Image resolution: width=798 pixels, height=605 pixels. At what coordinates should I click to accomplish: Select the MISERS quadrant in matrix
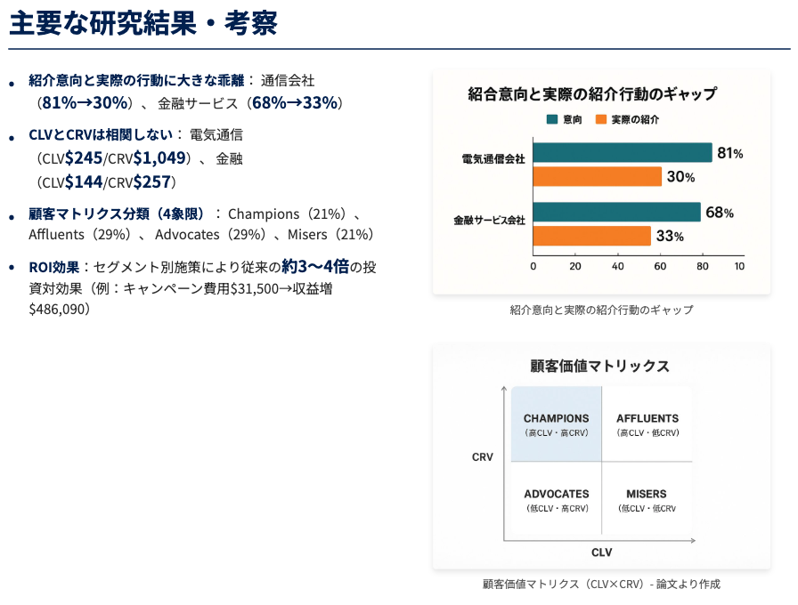647,500
